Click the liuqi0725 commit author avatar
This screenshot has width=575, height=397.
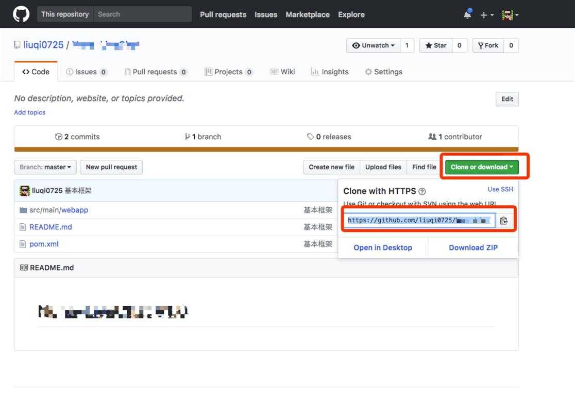pos(25,190)
